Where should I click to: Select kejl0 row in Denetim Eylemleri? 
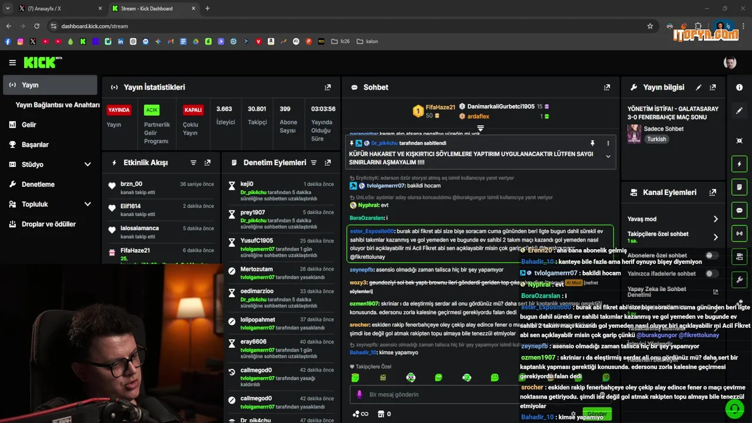click(x=281, y=191)
